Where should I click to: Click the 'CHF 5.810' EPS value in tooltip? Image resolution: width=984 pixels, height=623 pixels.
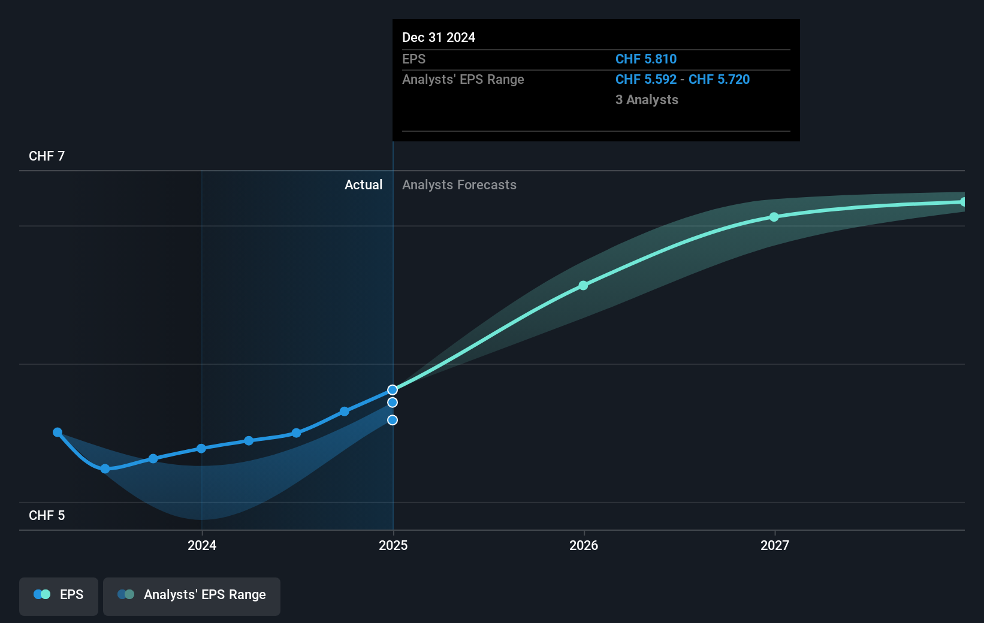click(x=646, y=59)
